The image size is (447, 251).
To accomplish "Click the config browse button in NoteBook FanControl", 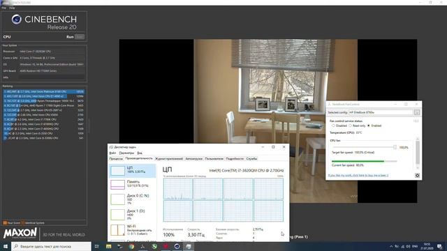I will point(417,112).
